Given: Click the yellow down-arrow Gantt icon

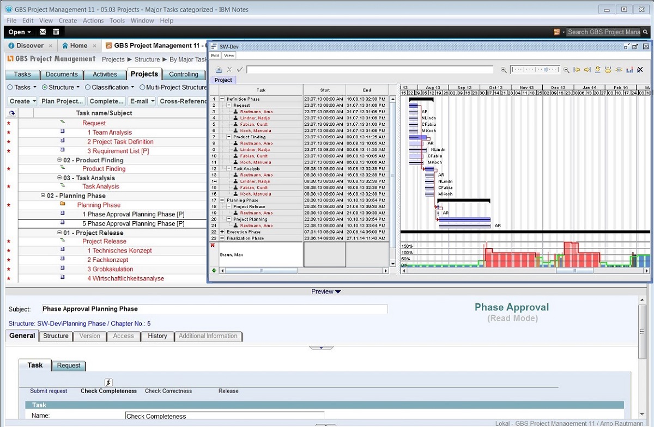Looking at the screenshot, I should point(598,70).
